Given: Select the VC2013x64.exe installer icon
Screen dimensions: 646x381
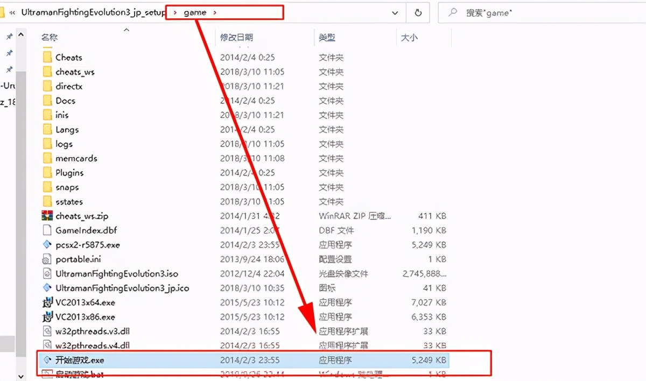Looking at the screenshot, I should point(47,302).
